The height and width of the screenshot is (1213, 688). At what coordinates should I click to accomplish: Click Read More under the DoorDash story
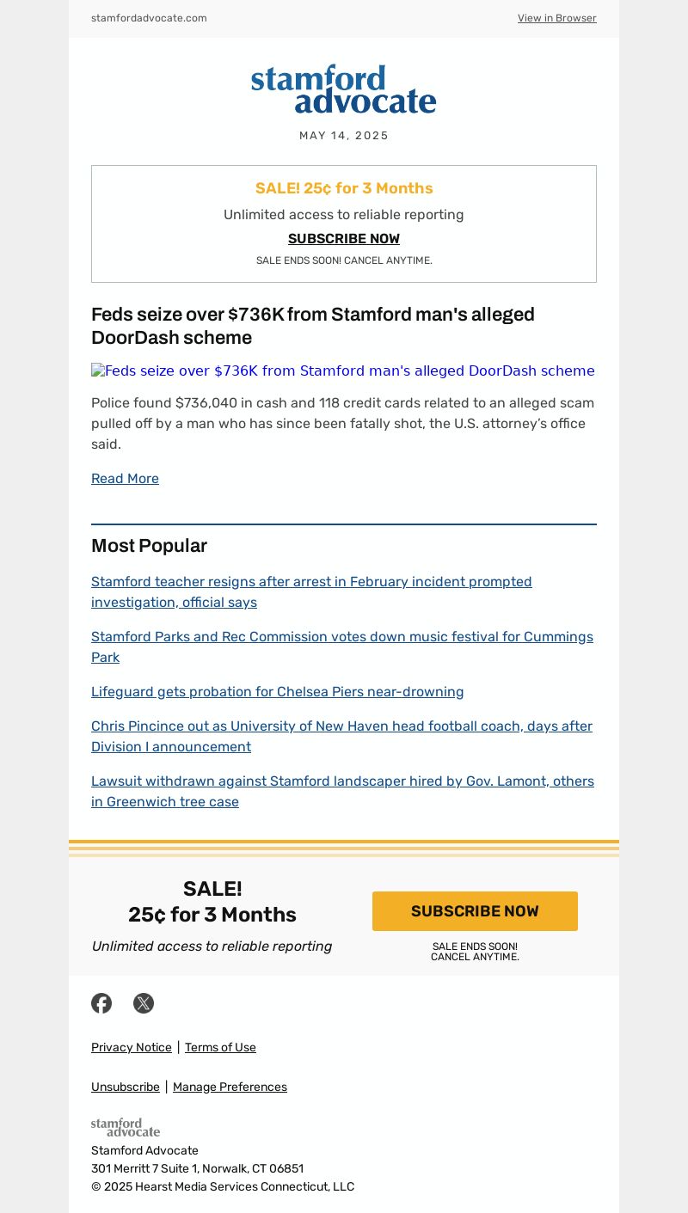tap(125, 479)
